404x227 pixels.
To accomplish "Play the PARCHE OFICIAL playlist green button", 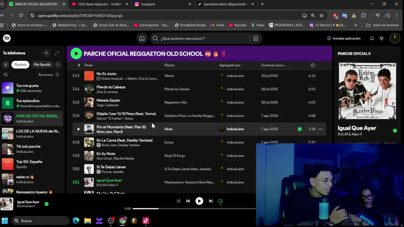I will pos(76,54).
